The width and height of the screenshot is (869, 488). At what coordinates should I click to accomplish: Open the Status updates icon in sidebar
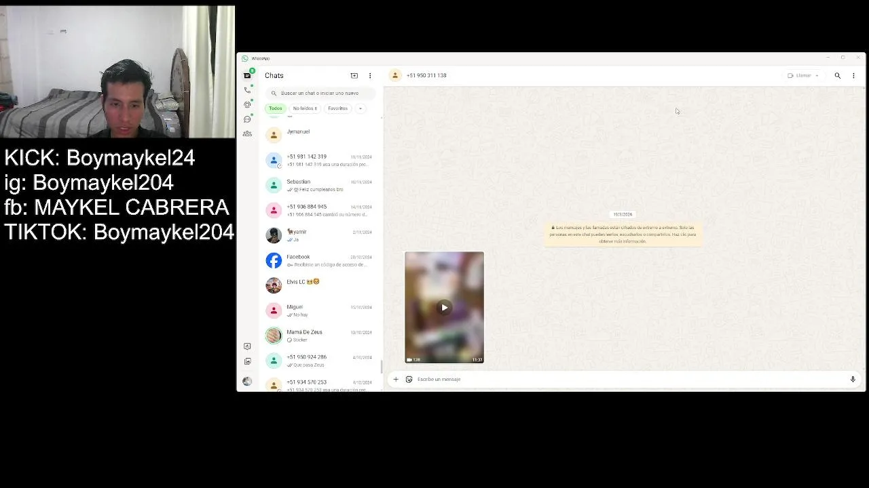coord(247,104)
